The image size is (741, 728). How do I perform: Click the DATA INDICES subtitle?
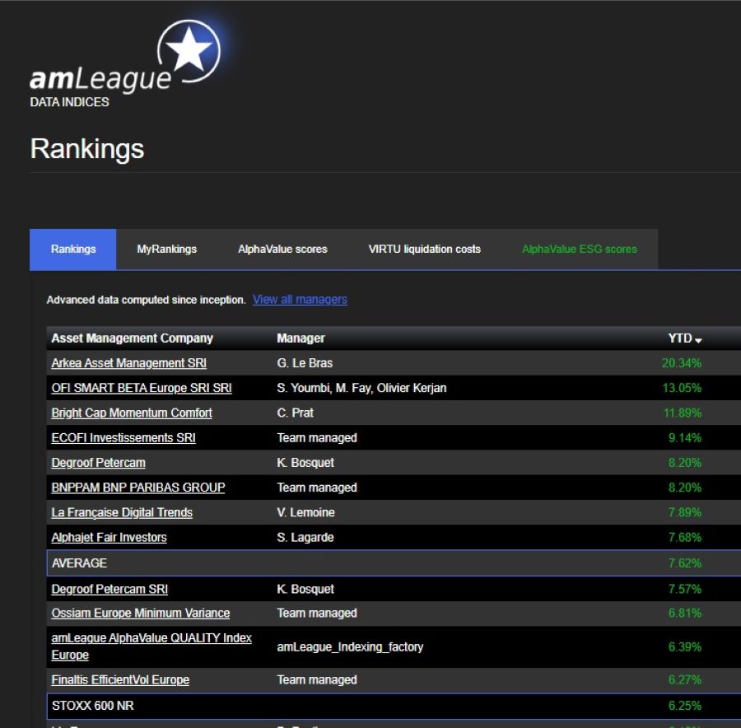(69, 102)
